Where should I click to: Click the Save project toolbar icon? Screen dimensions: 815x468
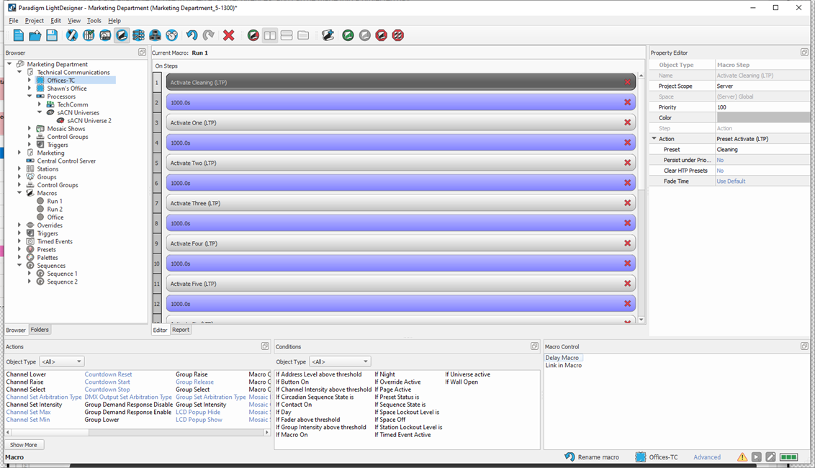click(x=52, y=35)
